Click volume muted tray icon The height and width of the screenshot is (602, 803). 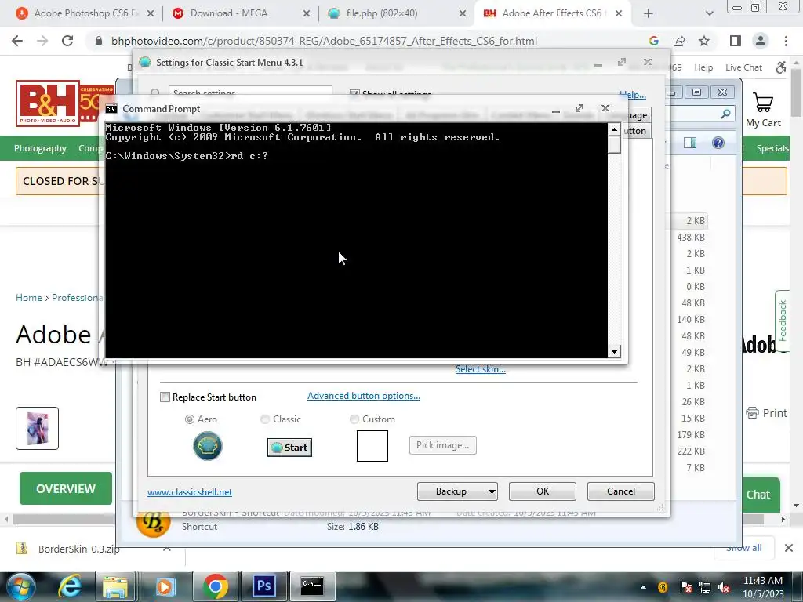coord(724,587)
